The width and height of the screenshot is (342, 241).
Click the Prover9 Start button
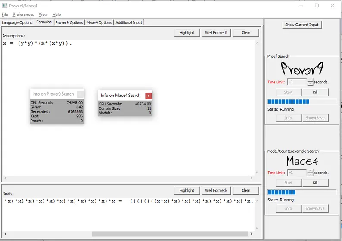click(x=288, y=93)
